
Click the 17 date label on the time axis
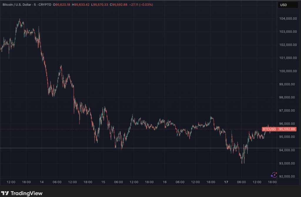coord(226,182)
